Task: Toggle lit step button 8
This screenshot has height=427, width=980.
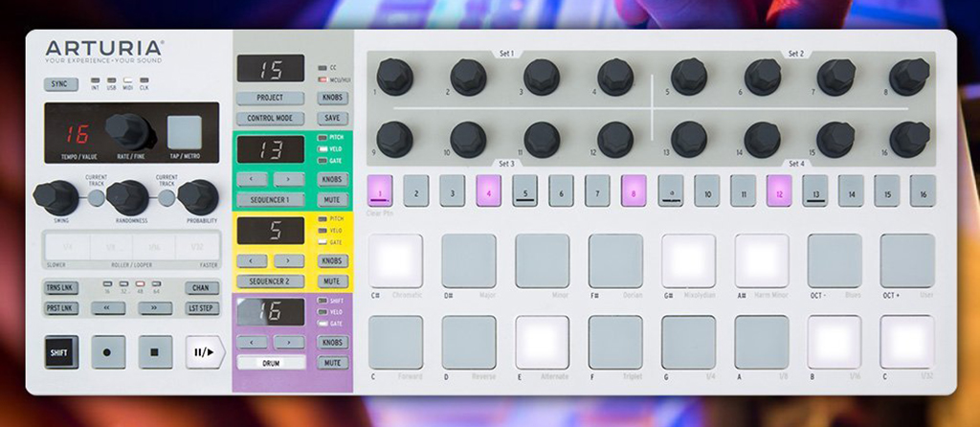Action: (x=634, y=191)
